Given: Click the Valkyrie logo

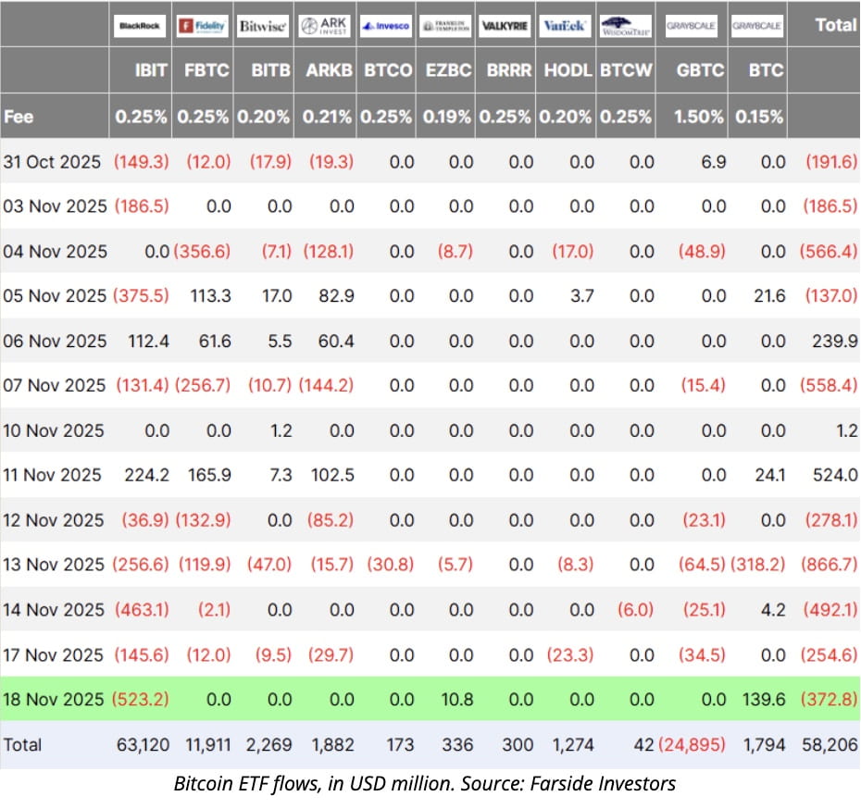Looking at the screenshot, I should [x=505, y=26].
